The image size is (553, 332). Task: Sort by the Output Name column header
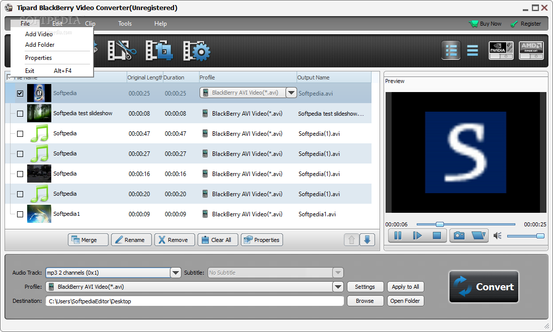coord(334,77)
